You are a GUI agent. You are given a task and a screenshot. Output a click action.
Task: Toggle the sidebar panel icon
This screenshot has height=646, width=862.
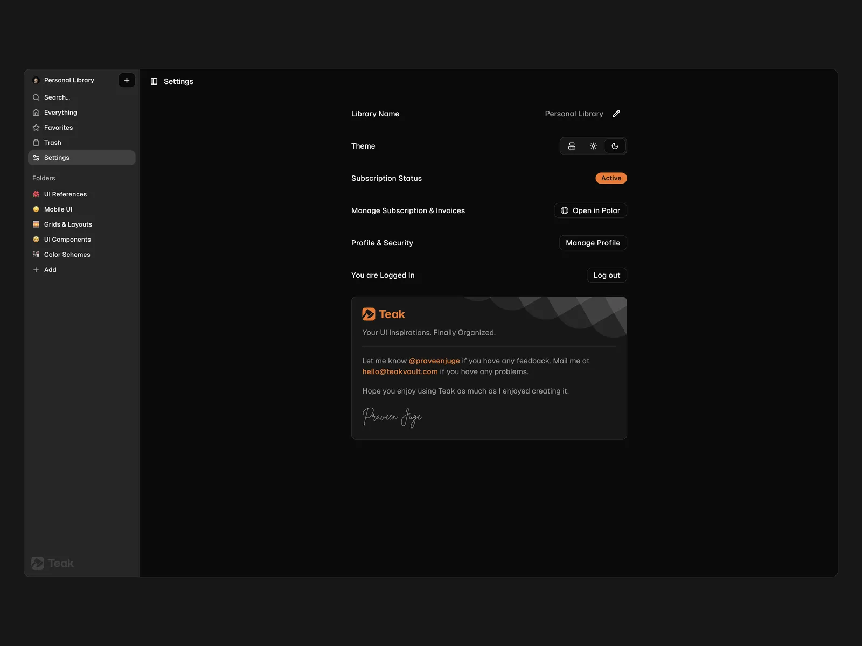coord(154,81)
